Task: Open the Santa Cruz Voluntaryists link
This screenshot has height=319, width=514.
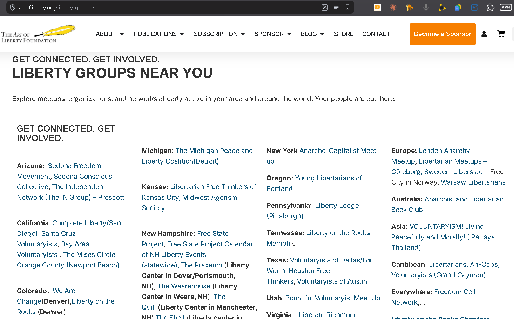Action: point(46,239)
